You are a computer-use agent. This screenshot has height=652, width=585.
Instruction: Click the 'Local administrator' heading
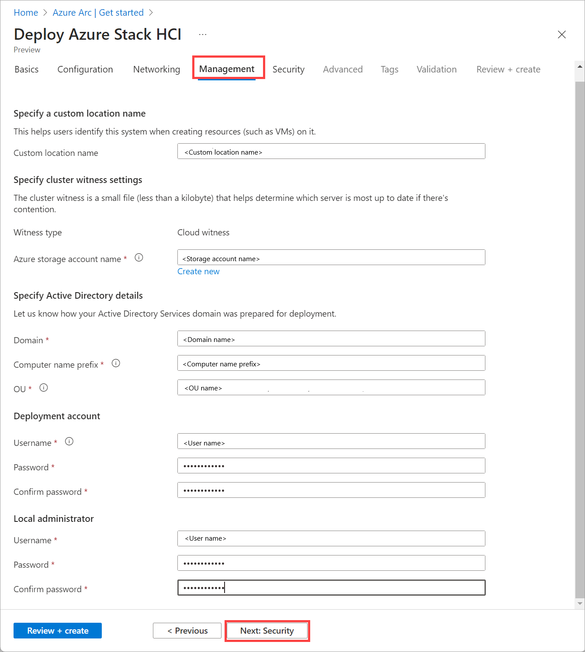pyautogui.click(x=54, y=519)
